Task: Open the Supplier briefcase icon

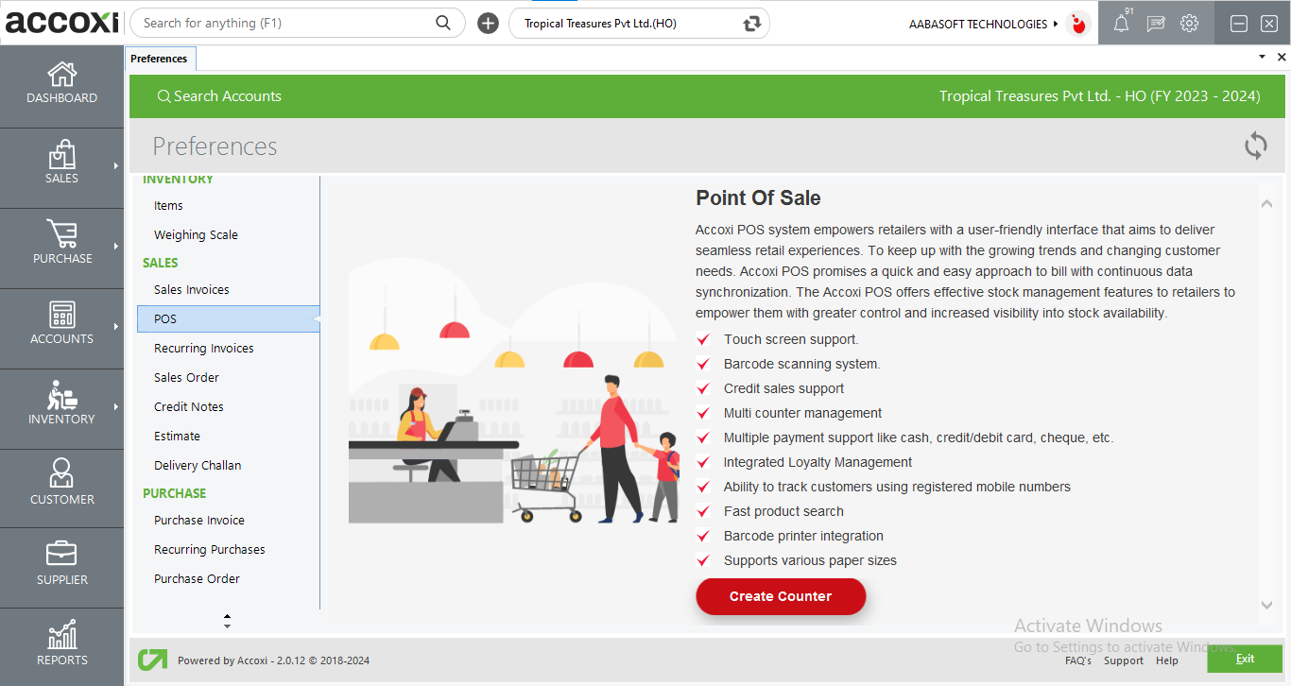Action: pos(62,555)
